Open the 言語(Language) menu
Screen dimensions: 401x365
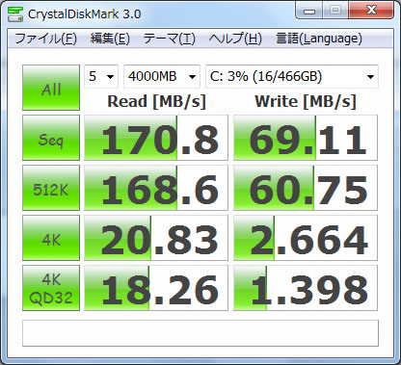pyautogui.click(x=319, y=39)
